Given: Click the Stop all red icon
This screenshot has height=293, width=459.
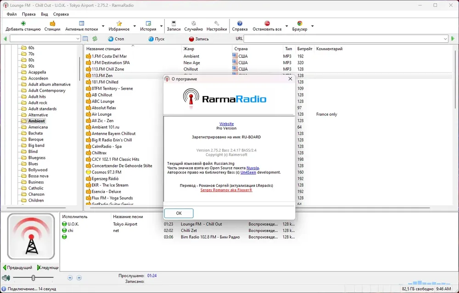Looking at the screenshot, I should (x=267, y=23).
